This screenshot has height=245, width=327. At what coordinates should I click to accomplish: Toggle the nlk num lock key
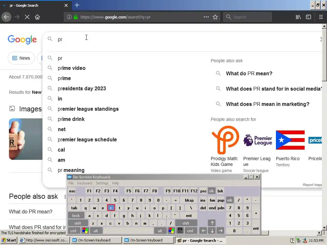tap(230, 200)
